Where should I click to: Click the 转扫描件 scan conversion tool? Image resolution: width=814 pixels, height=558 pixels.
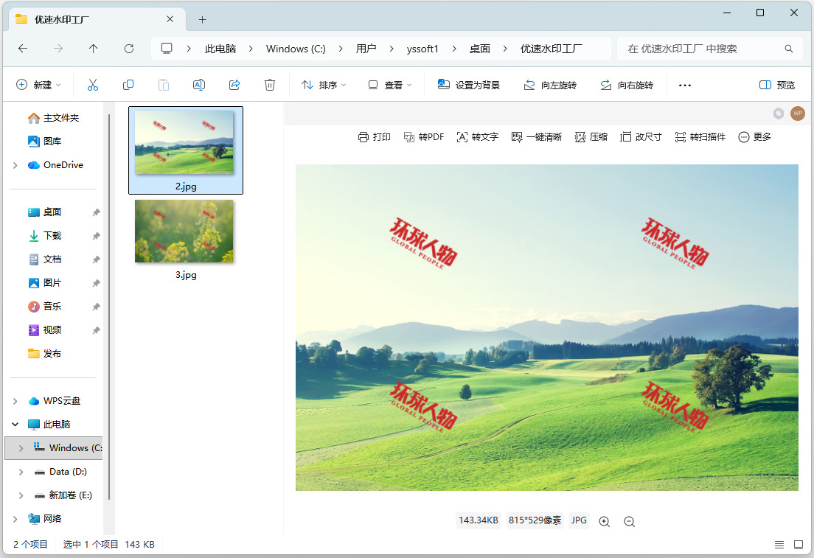(700, 137)
